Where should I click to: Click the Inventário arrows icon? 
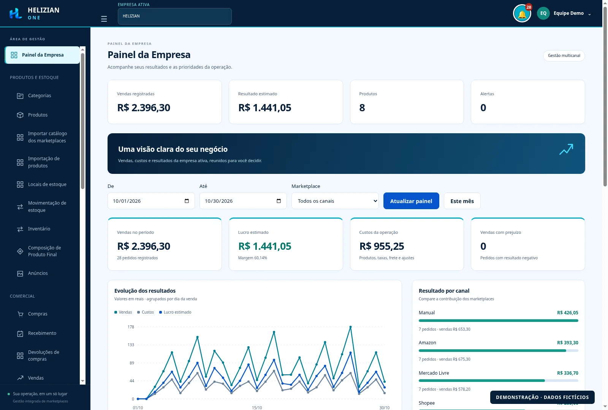20,229
